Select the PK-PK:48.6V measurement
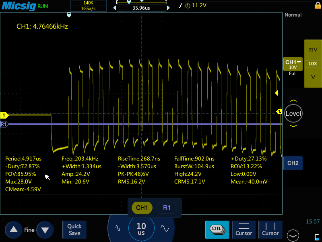322x242 pixels. point(133,174)
